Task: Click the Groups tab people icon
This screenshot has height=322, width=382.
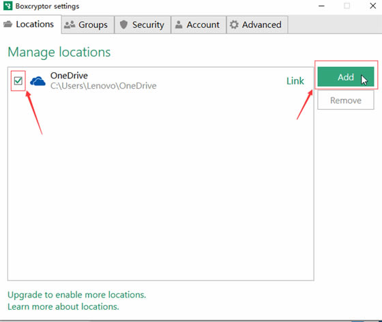Action: click(x=70, y=25)
